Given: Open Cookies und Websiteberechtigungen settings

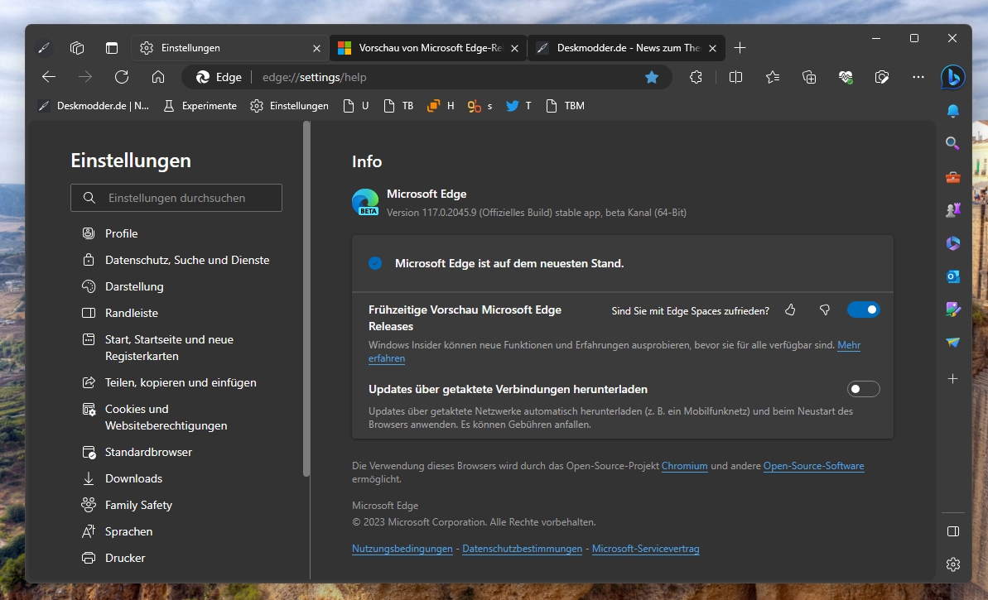Looking at the screenshot, I should [155, 417].
